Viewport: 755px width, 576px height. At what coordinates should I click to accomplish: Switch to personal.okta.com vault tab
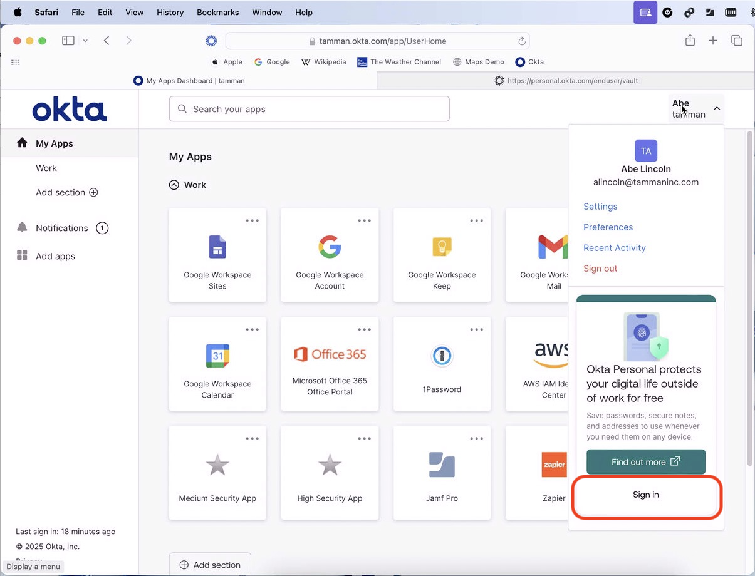coord(566,81)
